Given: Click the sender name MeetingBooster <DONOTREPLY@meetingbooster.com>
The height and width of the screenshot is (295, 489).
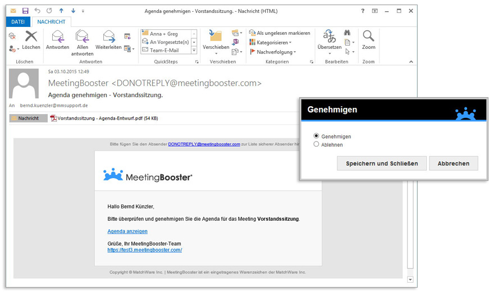Looking at the screenshot, I should click(x=155, y=83).
